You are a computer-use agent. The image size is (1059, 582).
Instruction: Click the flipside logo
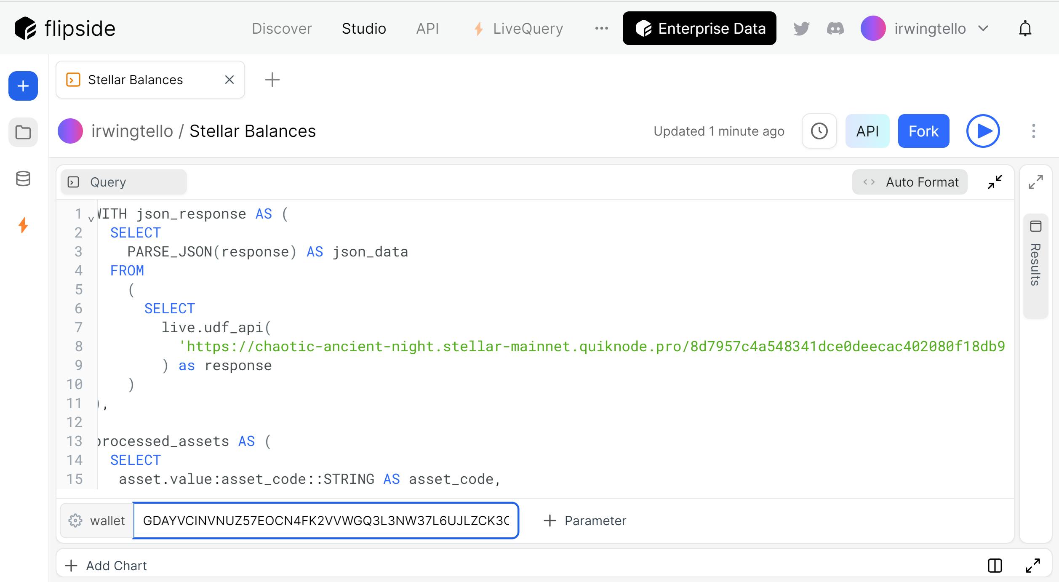(x=65, y=28)
